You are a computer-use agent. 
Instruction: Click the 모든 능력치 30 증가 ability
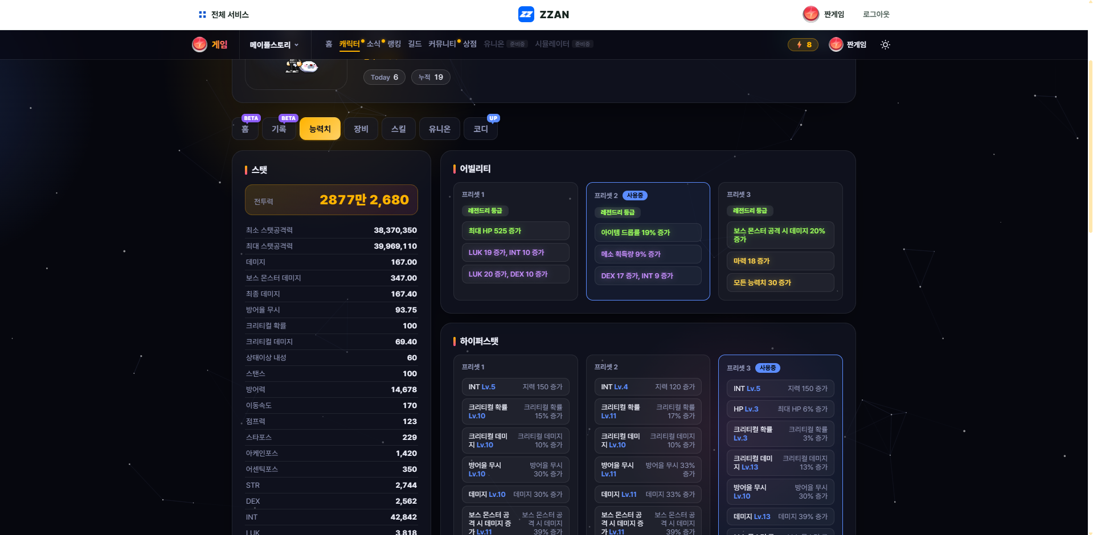tap(780, 283)
